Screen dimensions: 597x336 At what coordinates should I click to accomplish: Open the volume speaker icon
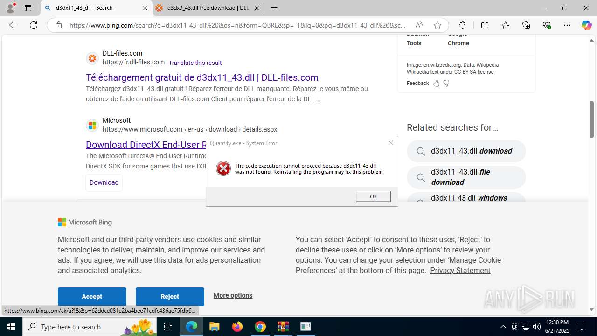pyautogui.click(x=536, y=327)
